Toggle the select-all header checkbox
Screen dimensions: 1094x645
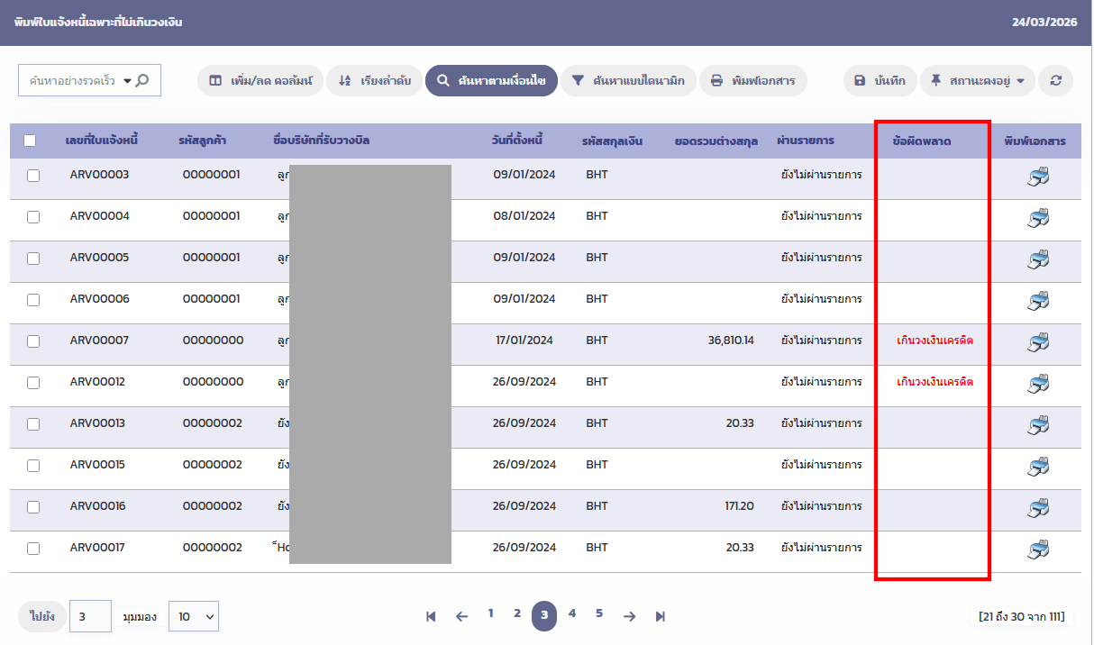(x=30, y=141)
